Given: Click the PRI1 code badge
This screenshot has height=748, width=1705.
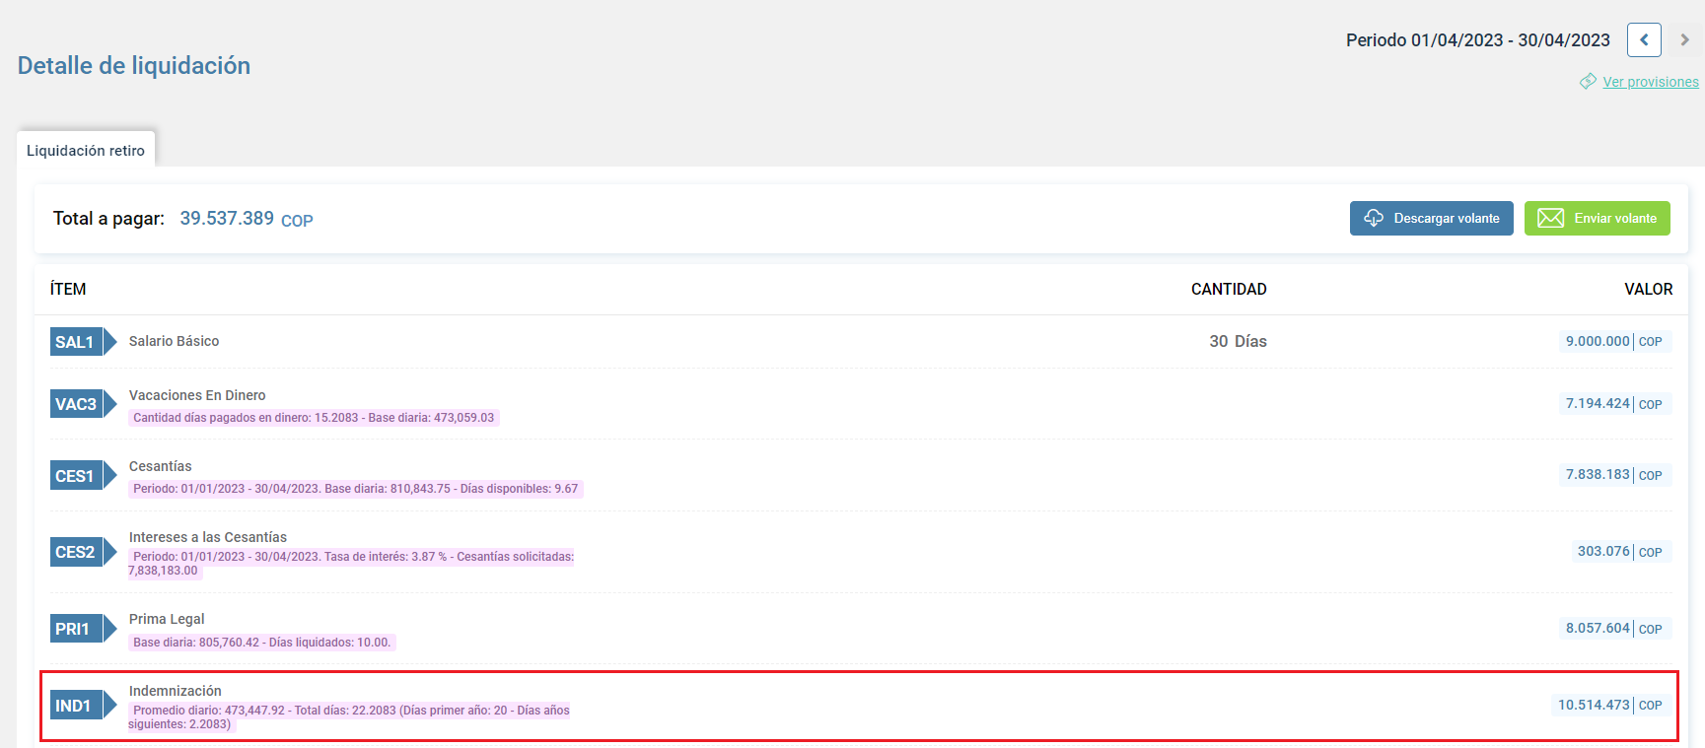Looking at the screenshot, I should coord(83,629).
